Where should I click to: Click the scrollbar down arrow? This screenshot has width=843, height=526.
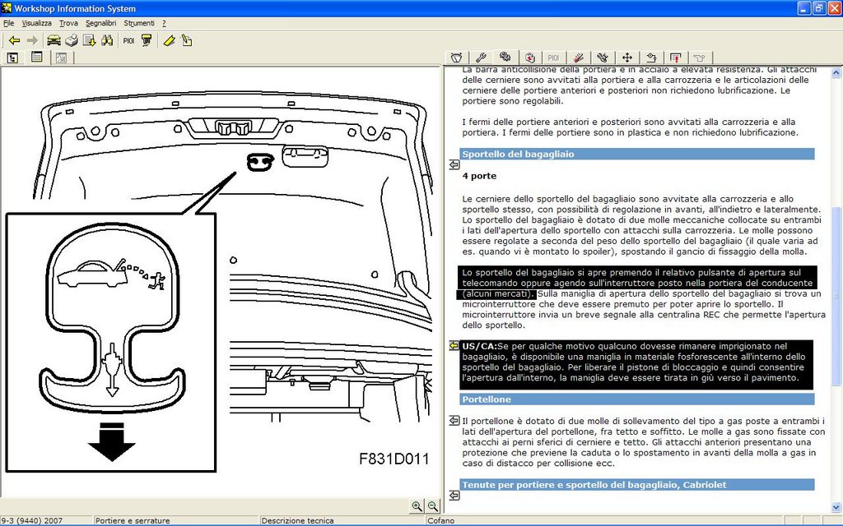point(836,506)
